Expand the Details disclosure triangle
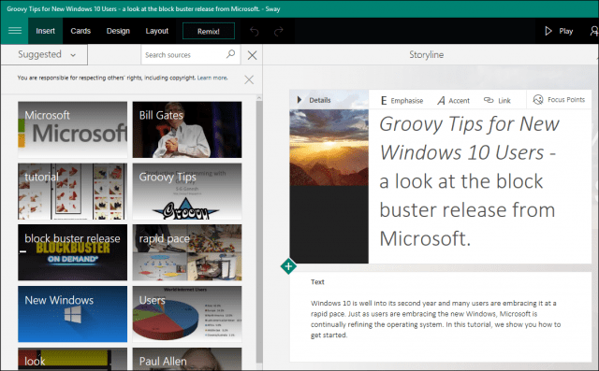 299,100
